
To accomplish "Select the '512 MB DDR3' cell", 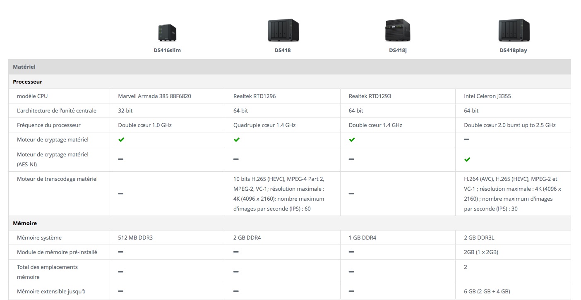I will coord(135,238).
